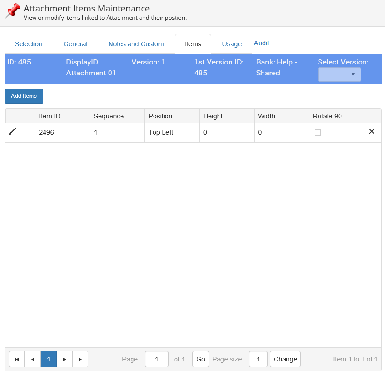Click the Page number input field
385x372 pixels.
[x=156, y=359]
